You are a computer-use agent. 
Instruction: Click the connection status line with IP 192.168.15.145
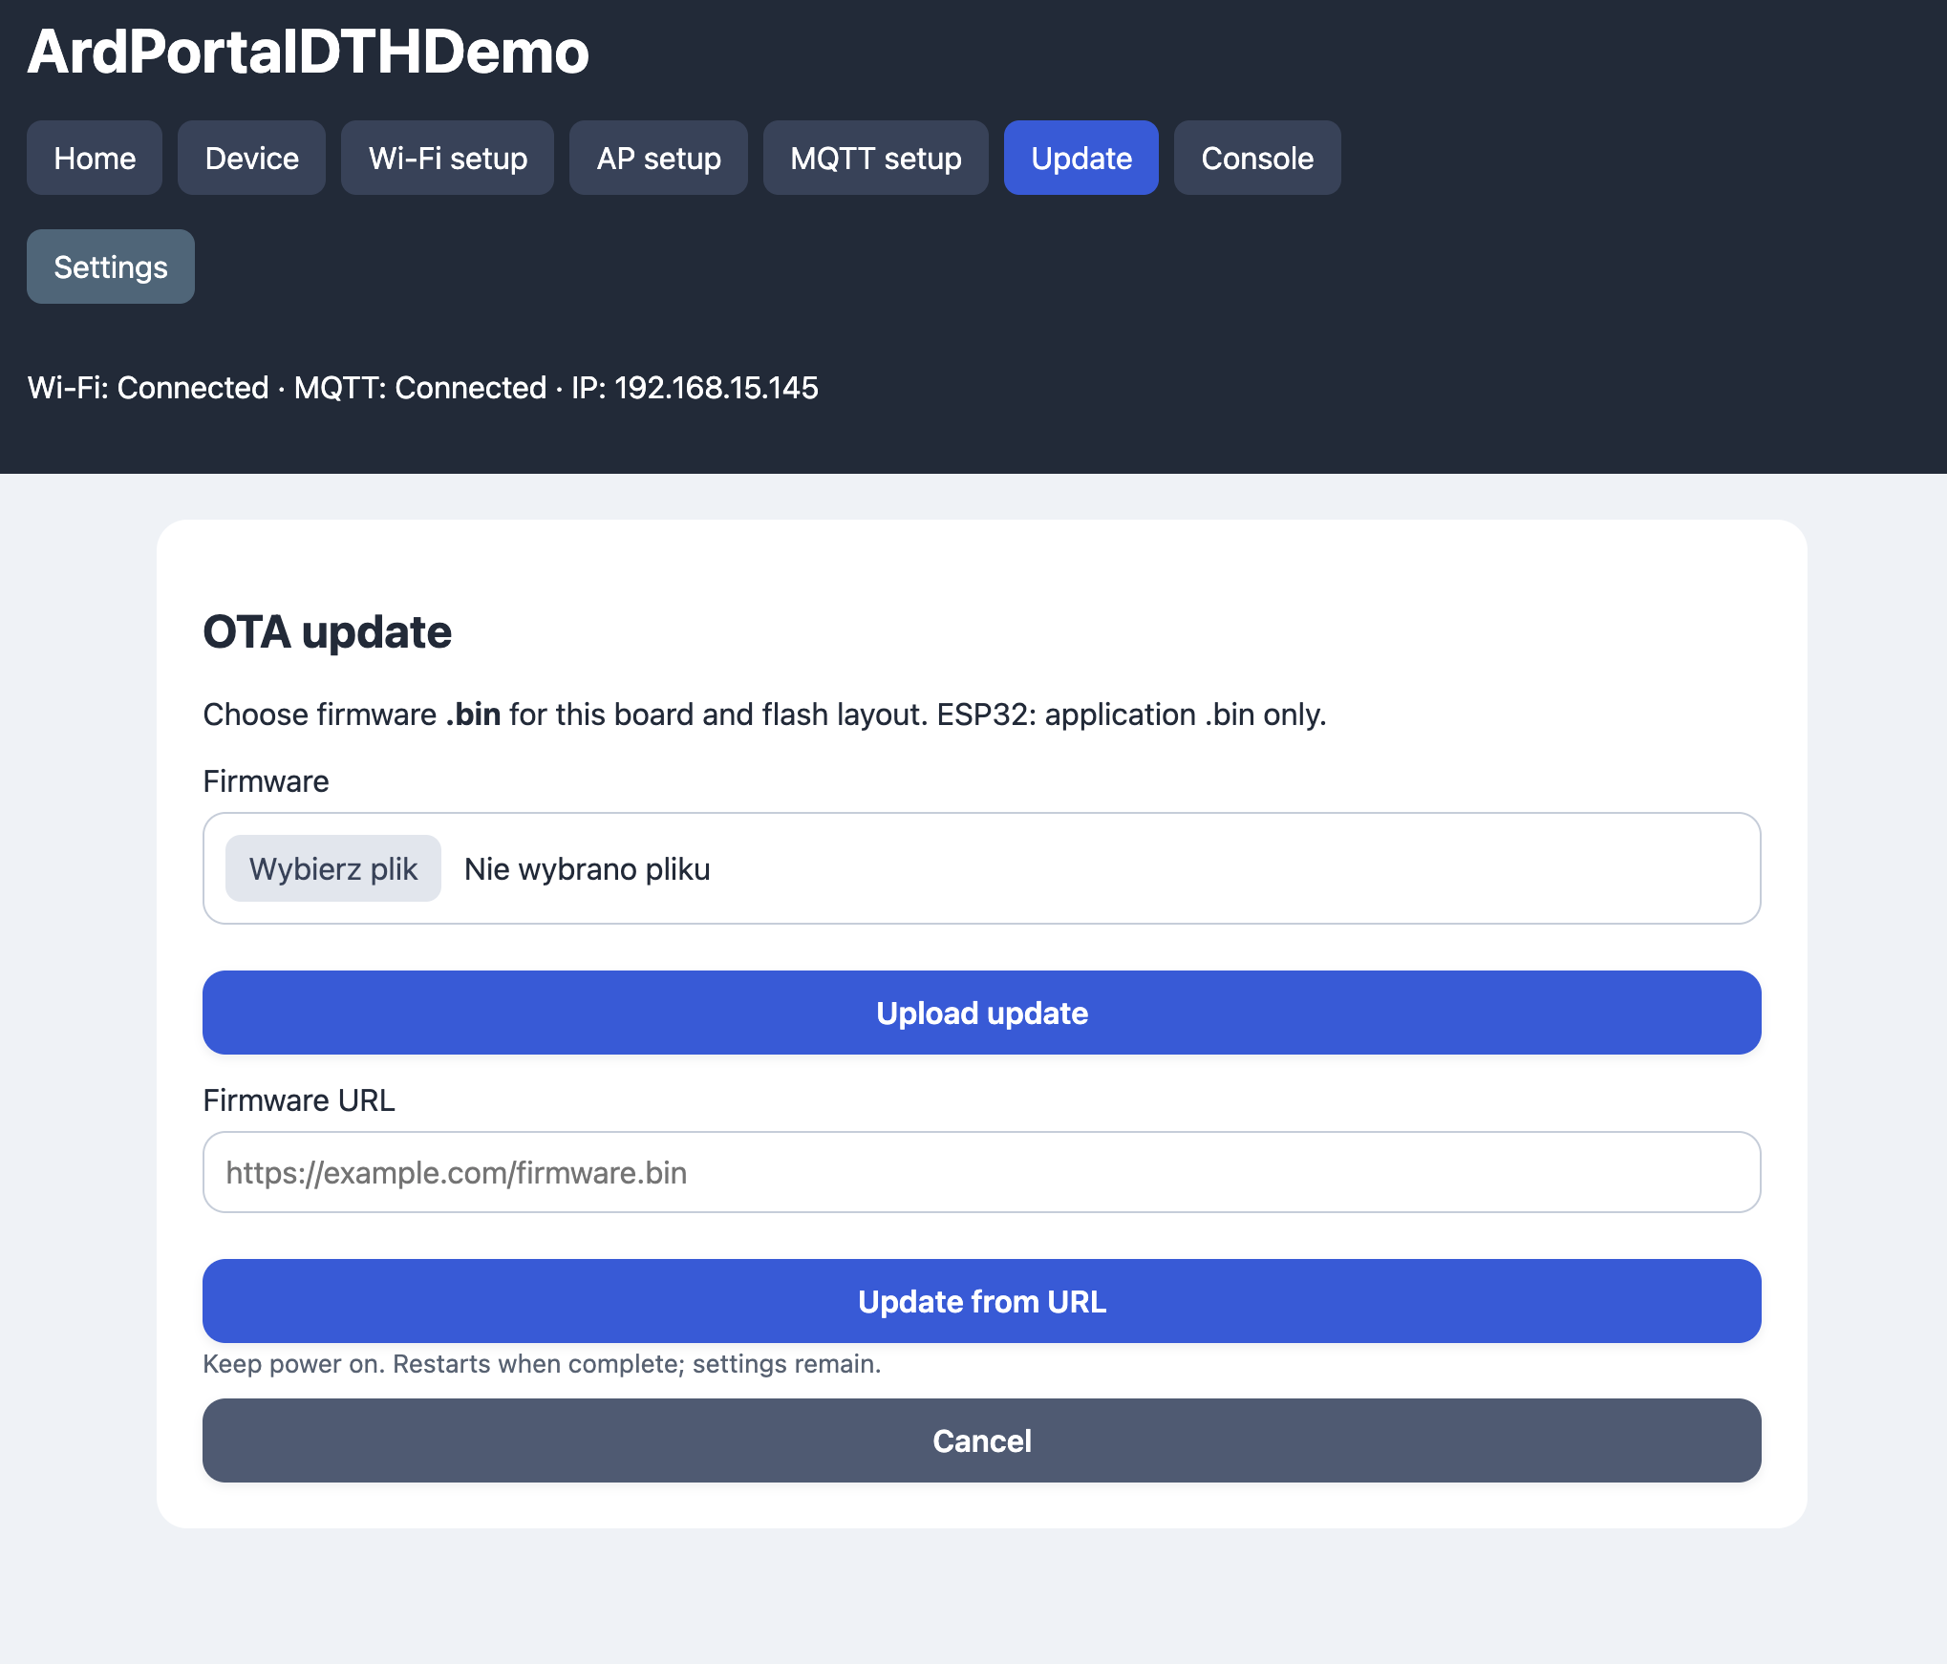click(423, 388)
